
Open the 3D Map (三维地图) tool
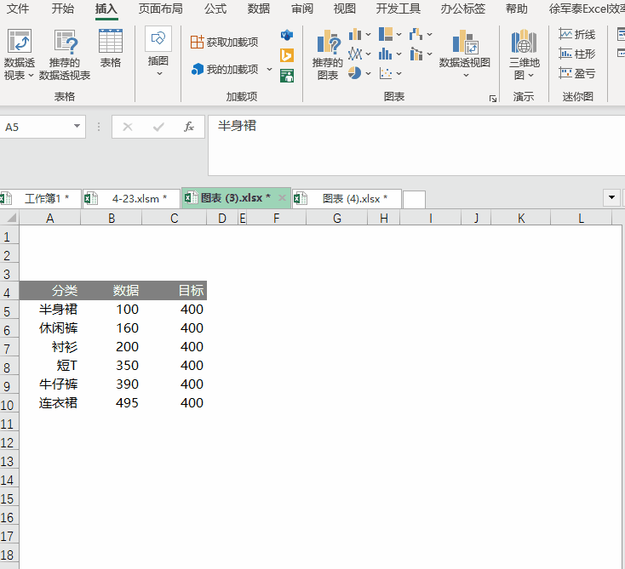[x=525, y=54]
